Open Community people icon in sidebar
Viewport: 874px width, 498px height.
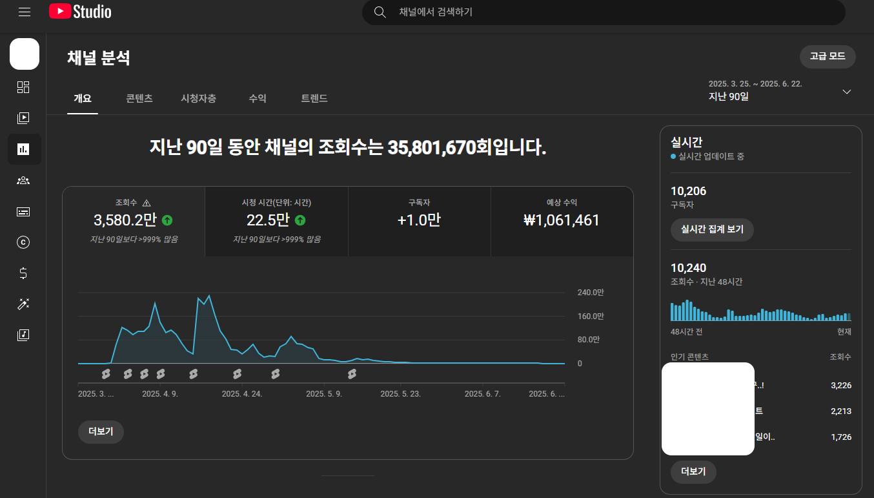(x=23, y=180)
